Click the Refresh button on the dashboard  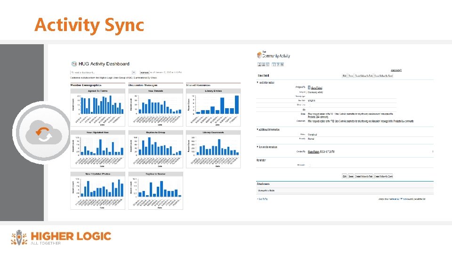click(145, 72)
